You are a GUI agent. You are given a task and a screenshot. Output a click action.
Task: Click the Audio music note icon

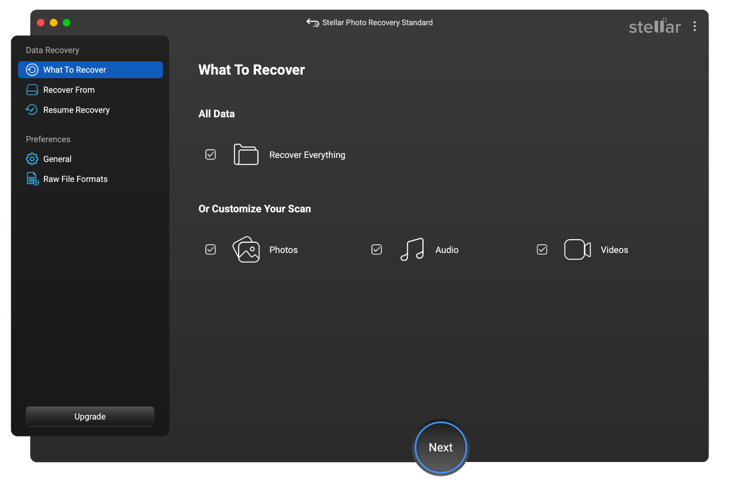click(x=412, y=249)
